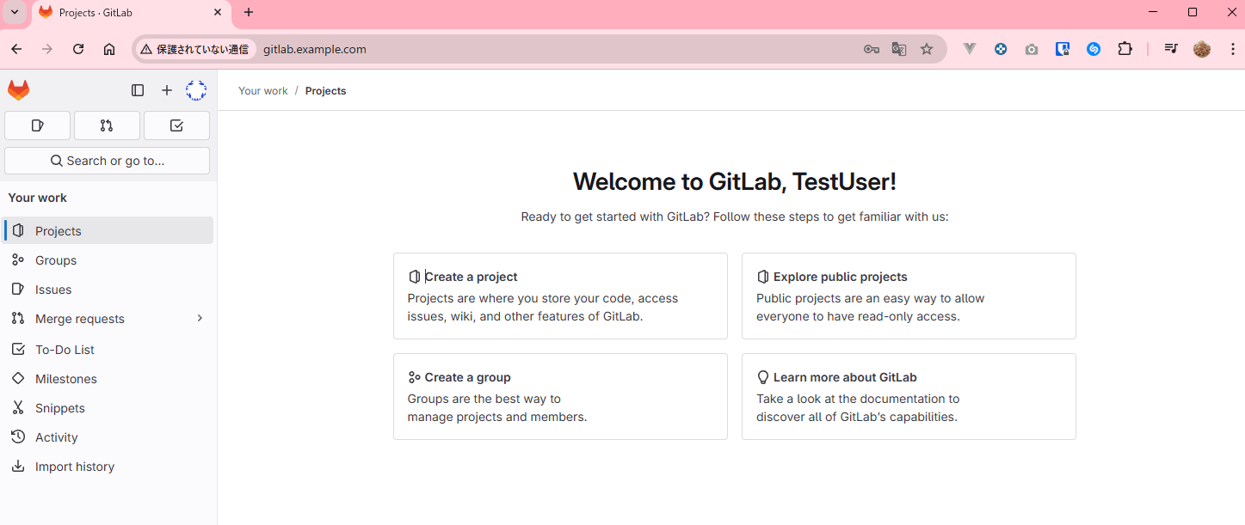This screenshot has width=1245, height=525.
Task: Expand the Merge requests submenu chevron
Action: click(200, 319)
